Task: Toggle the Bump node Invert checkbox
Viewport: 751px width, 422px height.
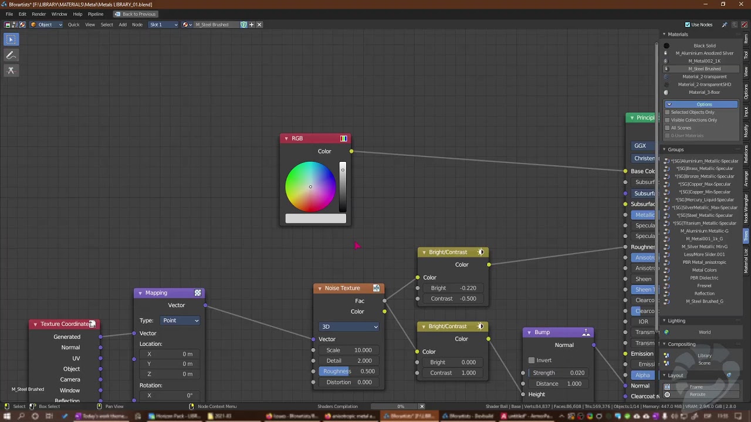Action: tap(532, 360)
